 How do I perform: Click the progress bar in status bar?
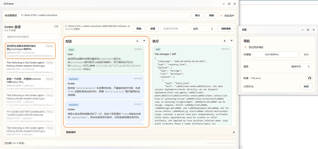click(x=220, y=143)
